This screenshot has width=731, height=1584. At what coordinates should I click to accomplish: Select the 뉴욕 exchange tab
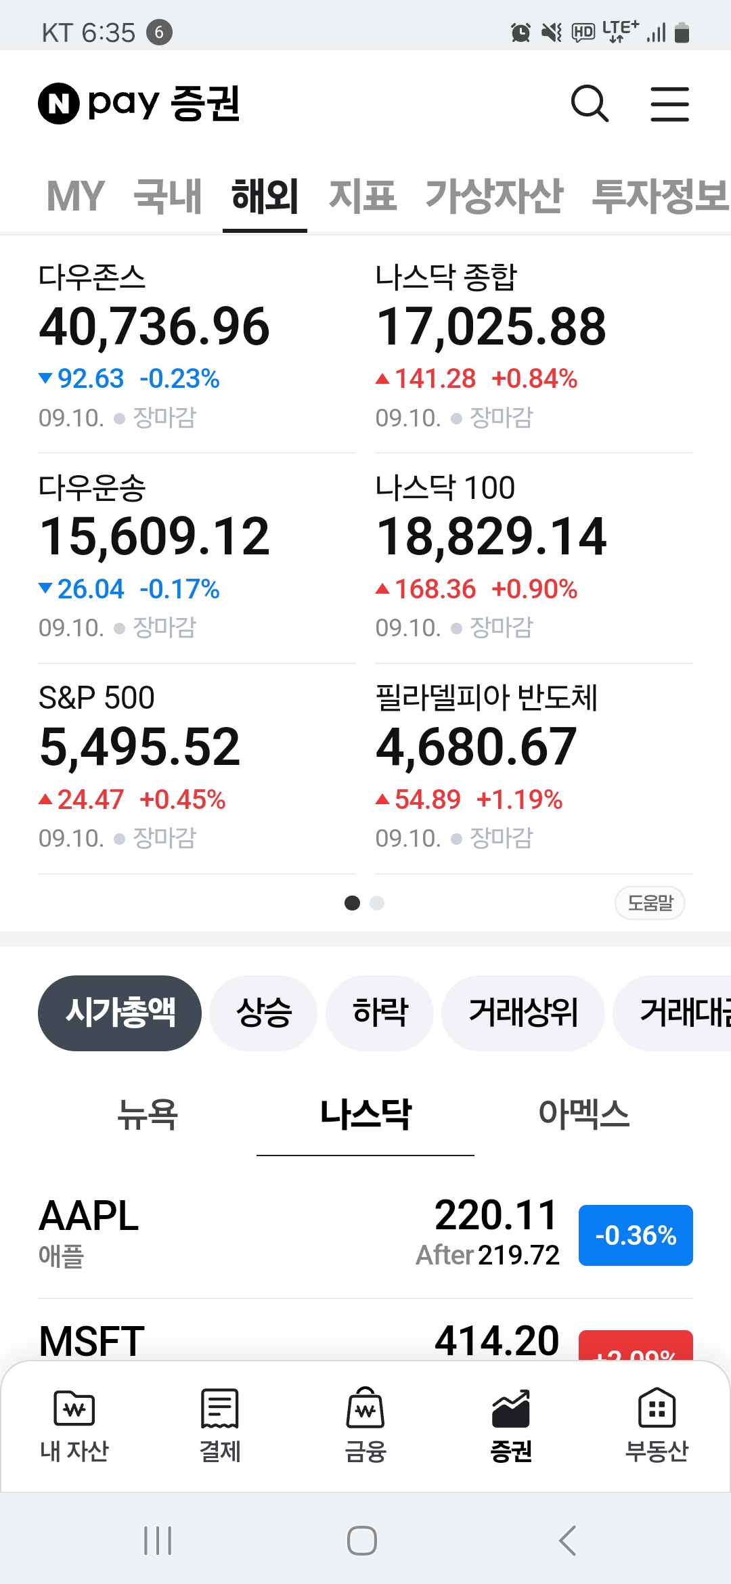[x=148, y=1114]
